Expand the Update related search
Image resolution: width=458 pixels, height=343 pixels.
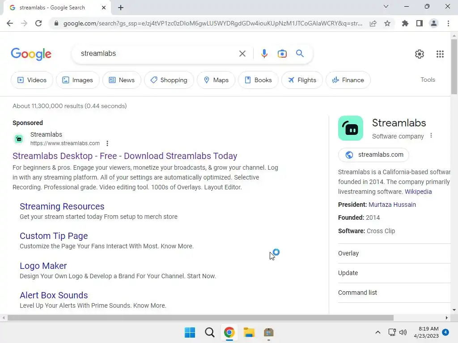(x=394, y=273)
